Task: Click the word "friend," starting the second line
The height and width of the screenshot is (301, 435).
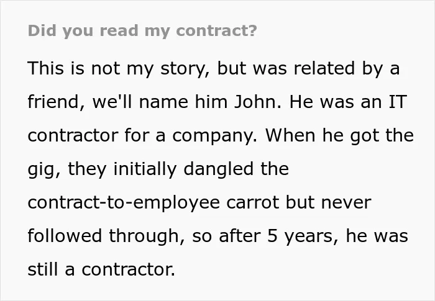Action: (x=57, y=102)
